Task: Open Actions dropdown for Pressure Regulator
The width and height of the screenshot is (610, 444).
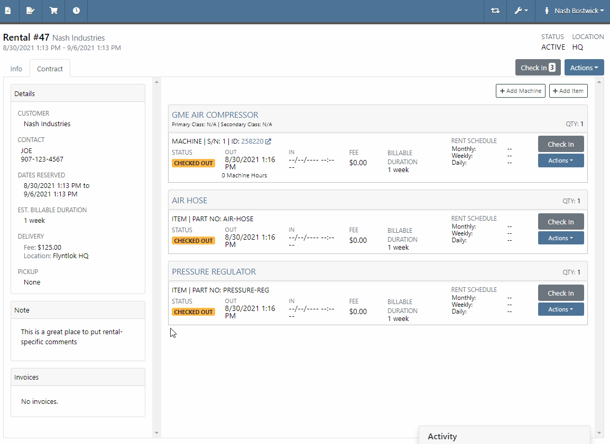Action: point(561,309)
